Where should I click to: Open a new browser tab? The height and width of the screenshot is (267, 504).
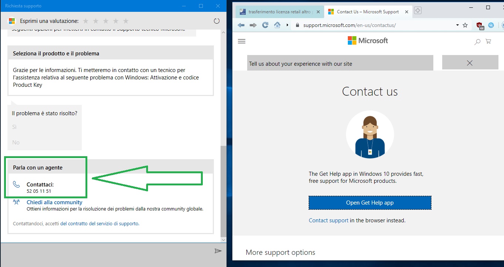pos(418,10)
